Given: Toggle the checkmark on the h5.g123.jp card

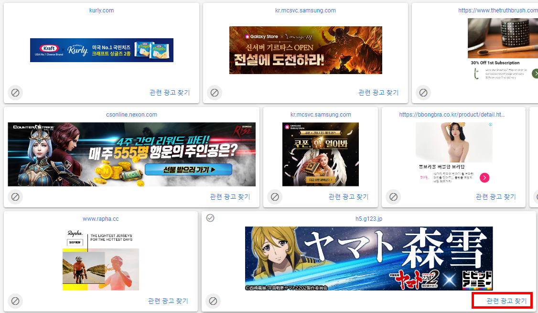Looking at the screenshot, I should pyautogui.click(x=210, y=218).
